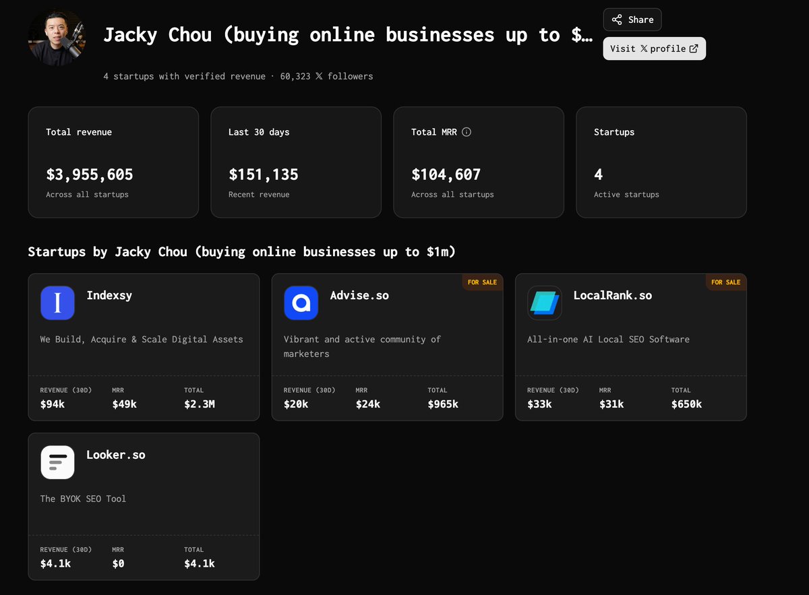Click Looker.so's $0 MRR value

(118, 563)
